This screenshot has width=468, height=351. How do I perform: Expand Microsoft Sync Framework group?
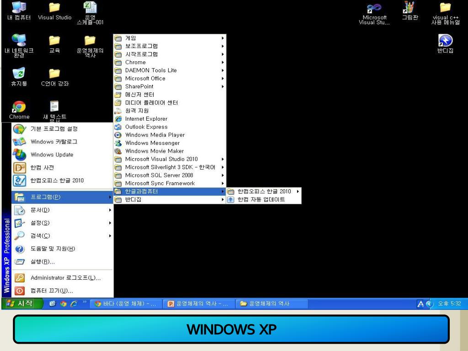pyautogui.click(x=170, y=183)
